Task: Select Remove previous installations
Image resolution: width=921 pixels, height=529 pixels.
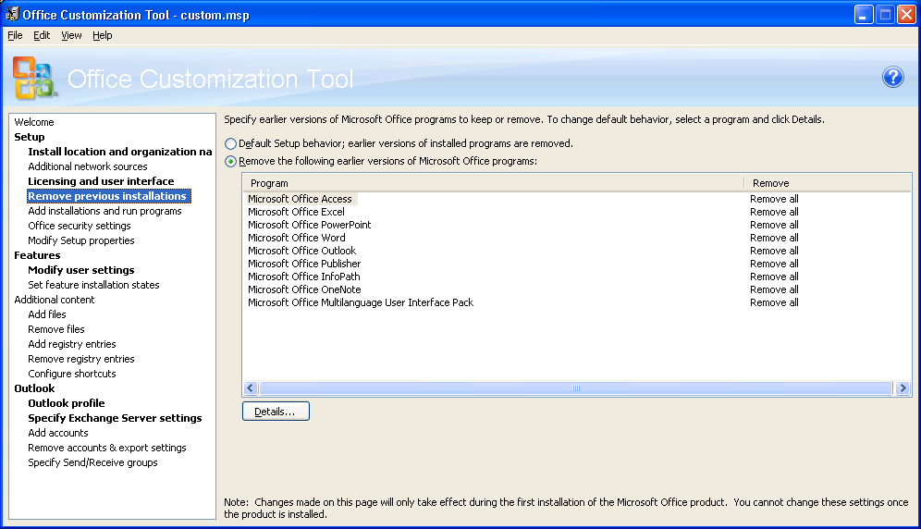Action: (109, 196)
